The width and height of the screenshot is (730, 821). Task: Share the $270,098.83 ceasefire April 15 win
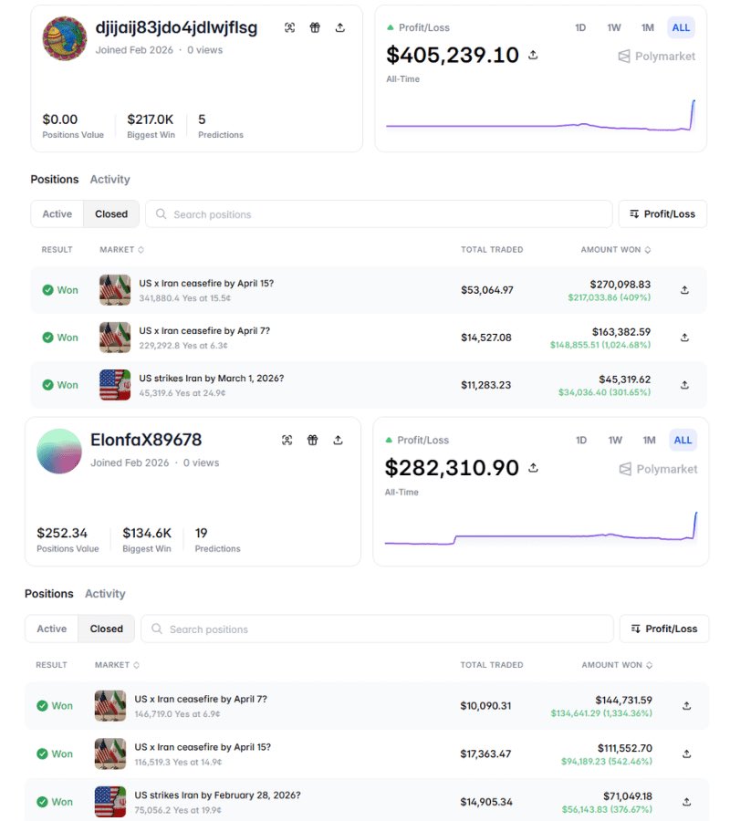(685, 290)
